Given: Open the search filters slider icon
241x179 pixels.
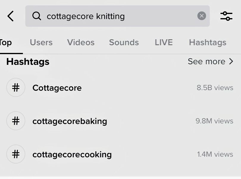Looking at the screenshot, I should tap(226, 16).
